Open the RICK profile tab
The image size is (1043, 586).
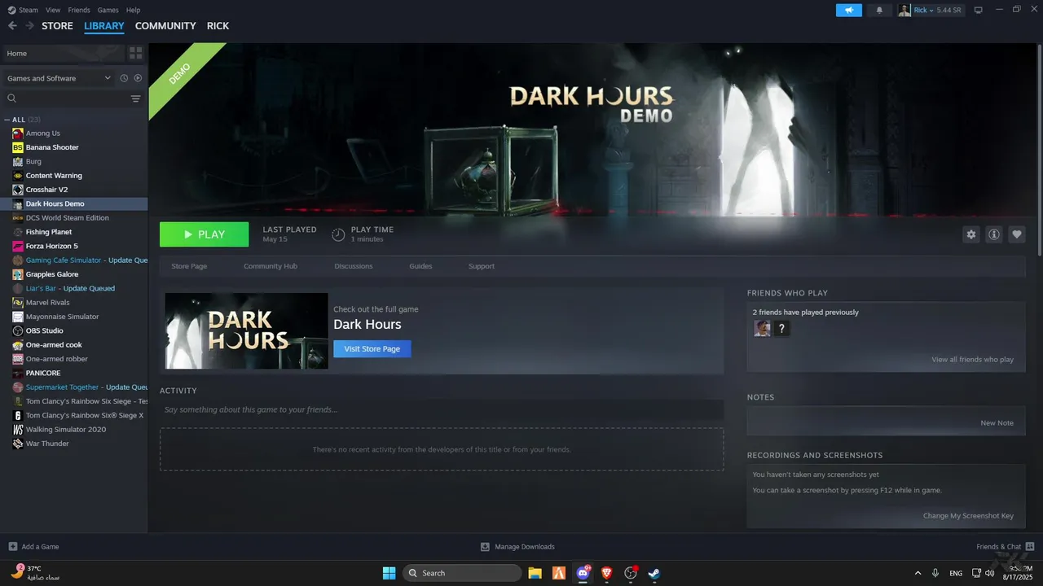[x=218, y=26]
